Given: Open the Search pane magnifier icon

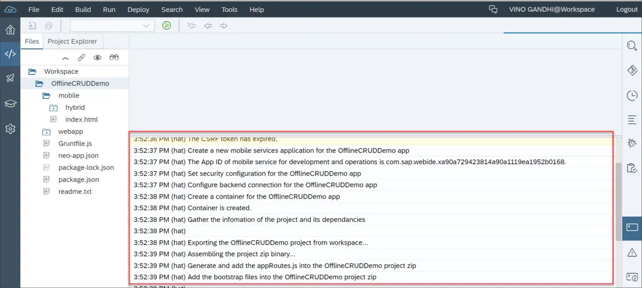Looking at the screenshot, I should (632, 46).
